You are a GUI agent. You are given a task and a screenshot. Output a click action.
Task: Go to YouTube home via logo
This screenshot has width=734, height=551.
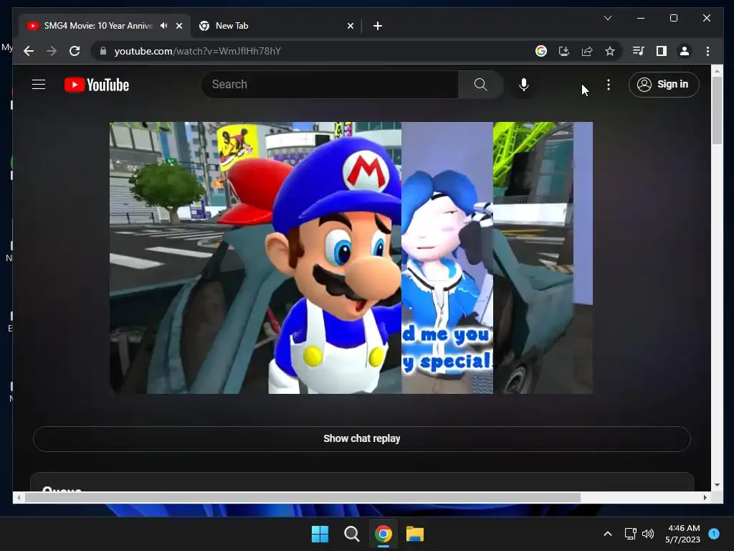tap(97, 85)
